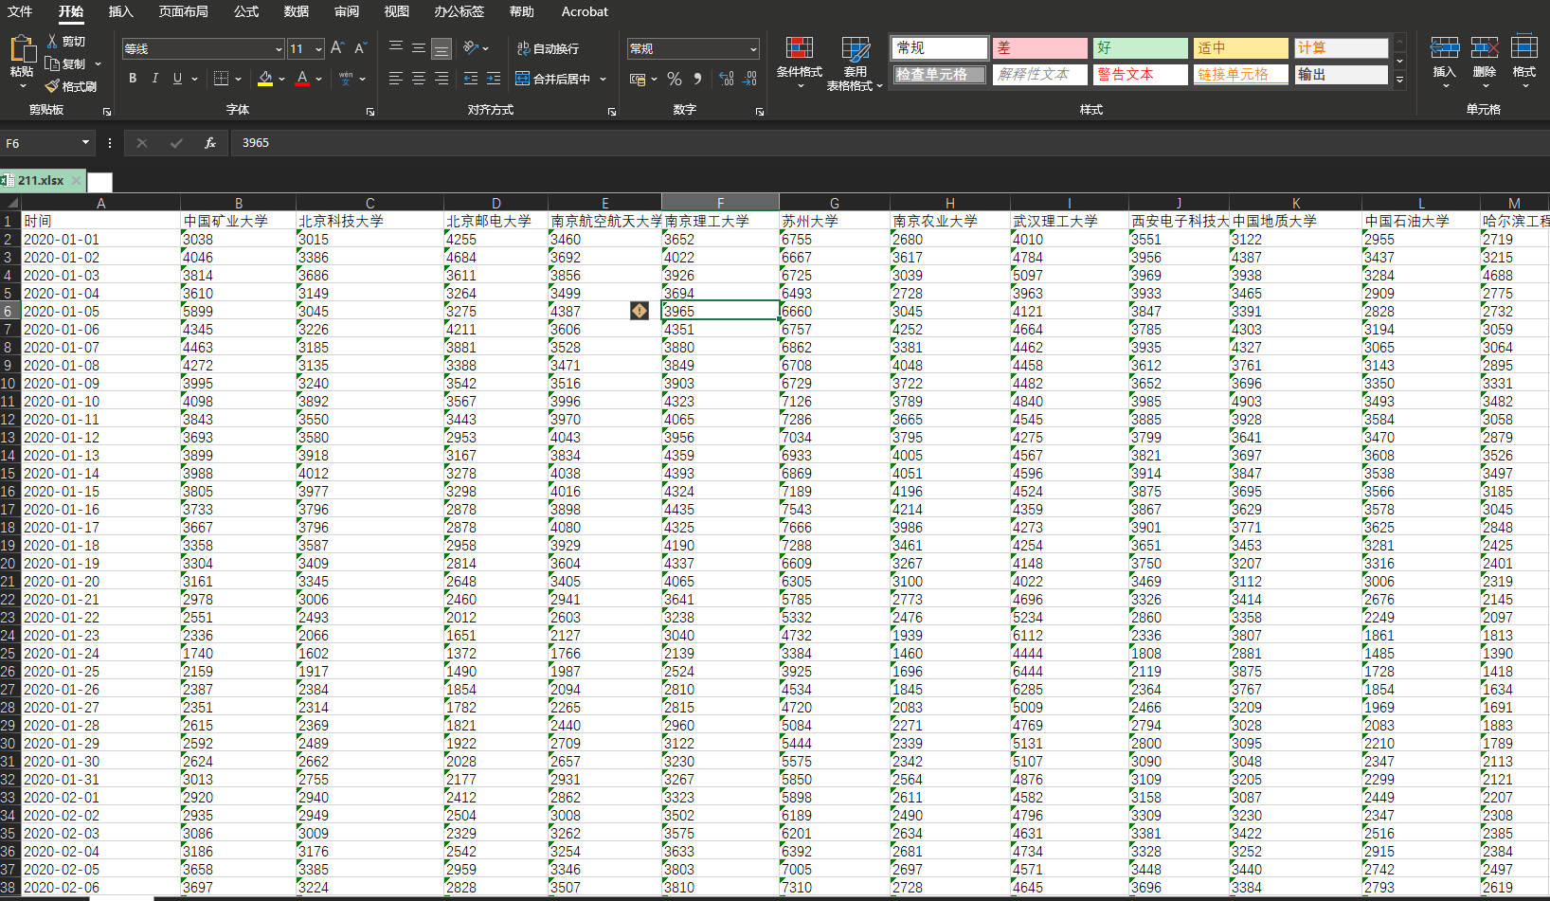This screenshot has height=901, width=1550.
Task: Apply the 'Bad' (差) cell style
Action: (x=1040, y=47)
